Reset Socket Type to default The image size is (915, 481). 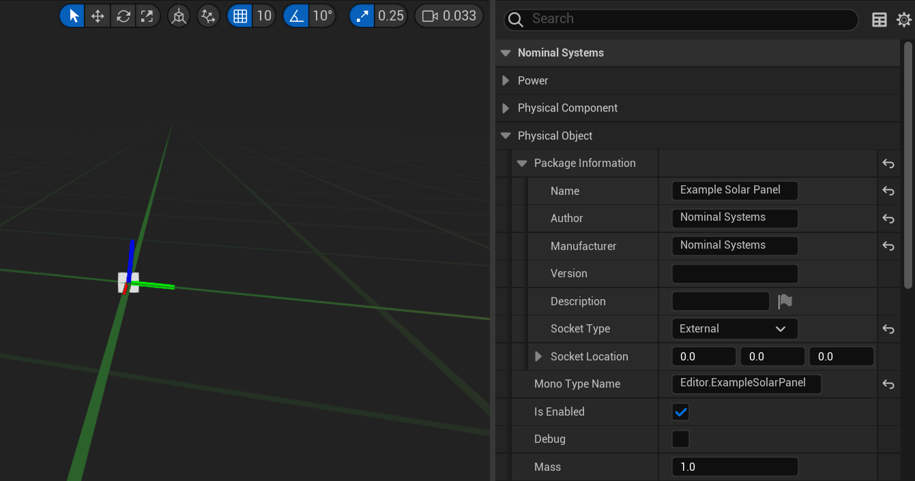click(x=888, y=329)
